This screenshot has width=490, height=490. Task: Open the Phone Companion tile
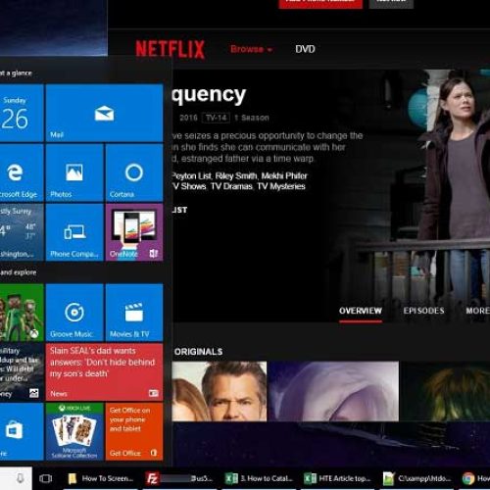[74, 232]
